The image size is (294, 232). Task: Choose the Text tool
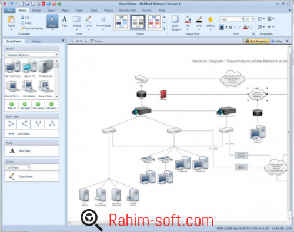pos(64,22)
